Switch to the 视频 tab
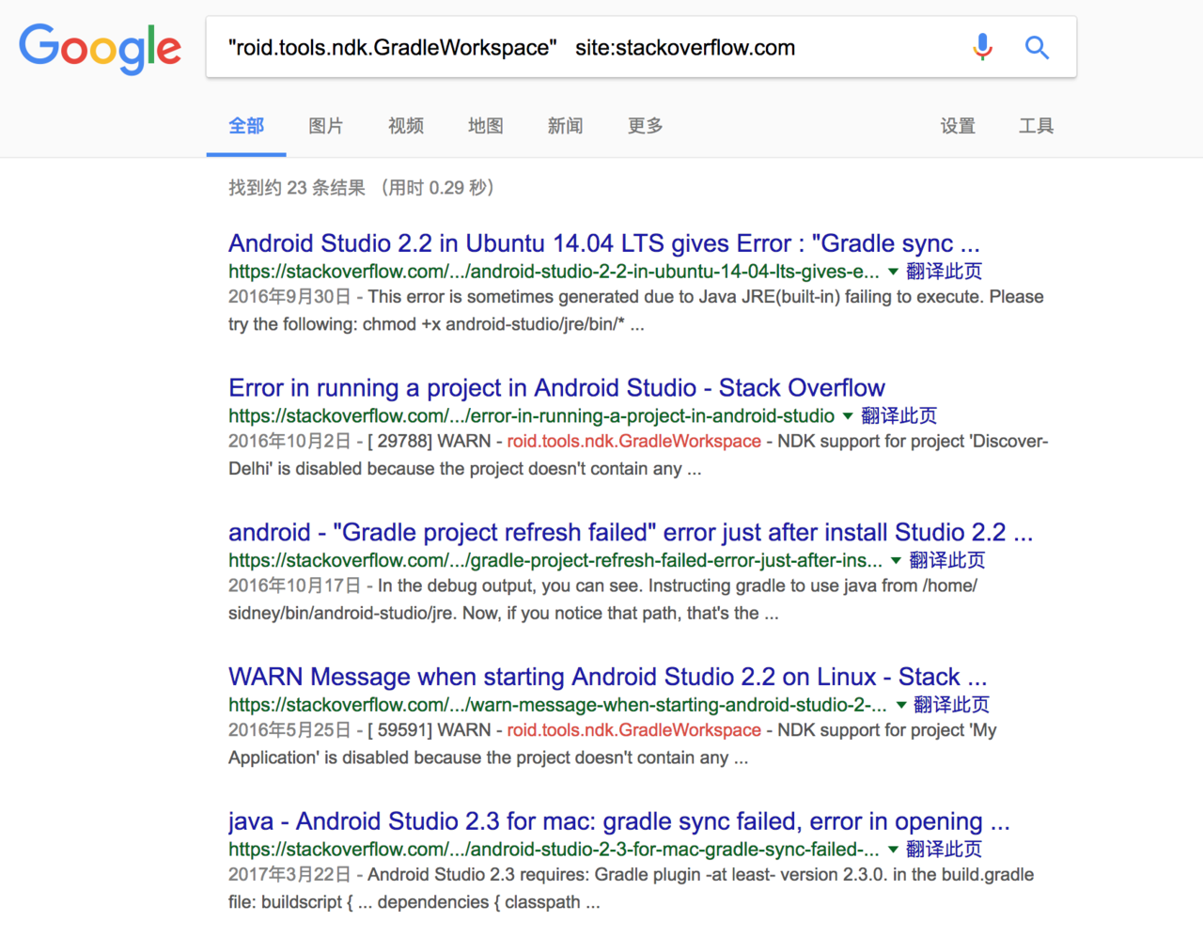This screenshot has height=937, width=1203. click(x=406, y=126)
